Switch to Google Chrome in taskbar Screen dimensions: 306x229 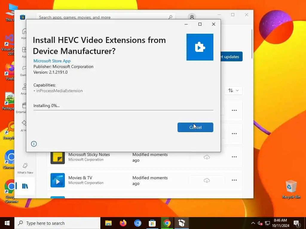[167, 223]
